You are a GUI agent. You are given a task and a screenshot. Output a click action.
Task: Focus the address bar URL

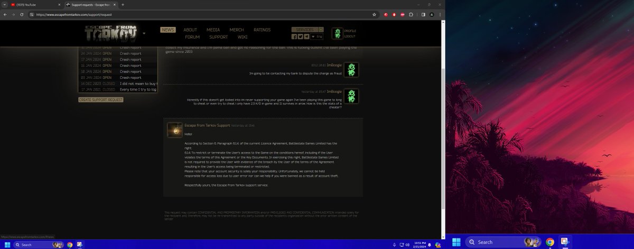[x=73, y=15]
